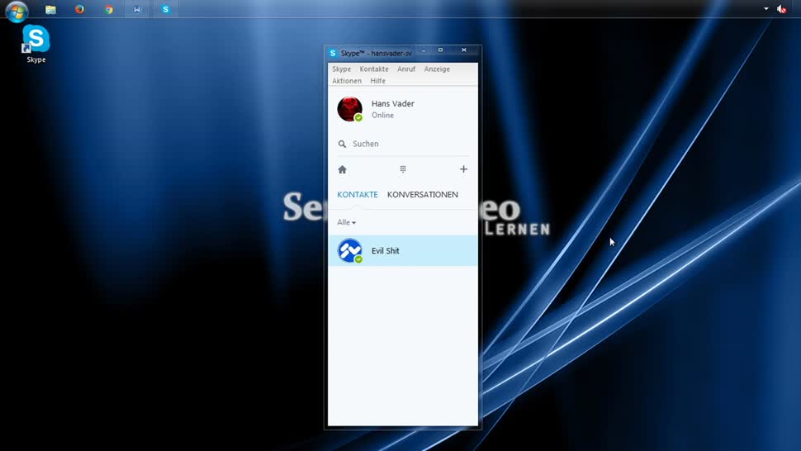This screenshot has width=801, height=451.
Task: Click the Skype logo in title bar
Action: coord(333,53)
